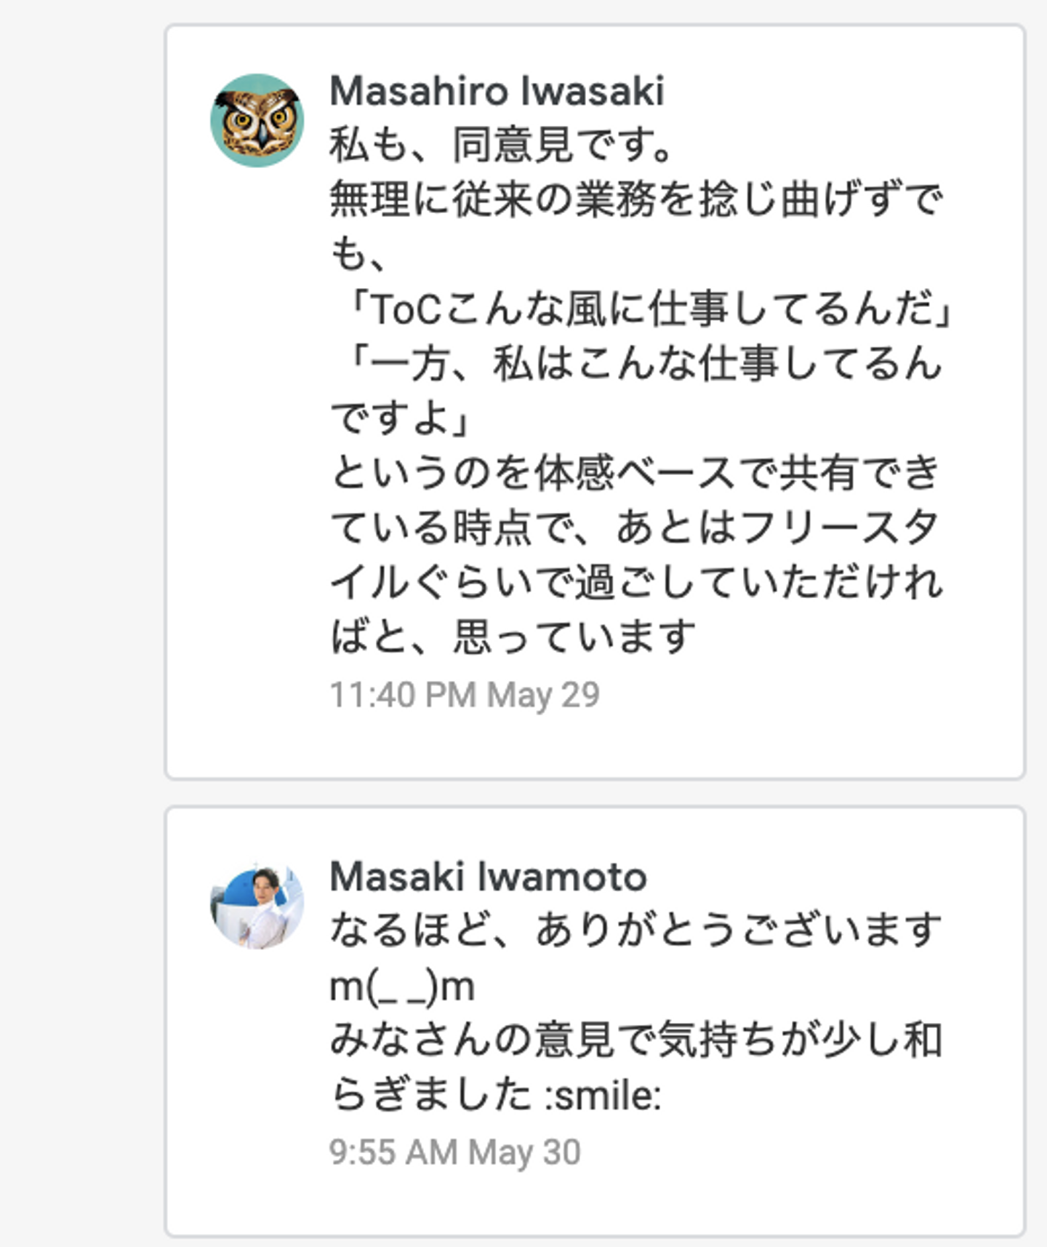The height and width of the screenshot is (1247, 1047).
Task: Open the 9:55 AM May 30 timestamp
Action: coord(455,1152)
